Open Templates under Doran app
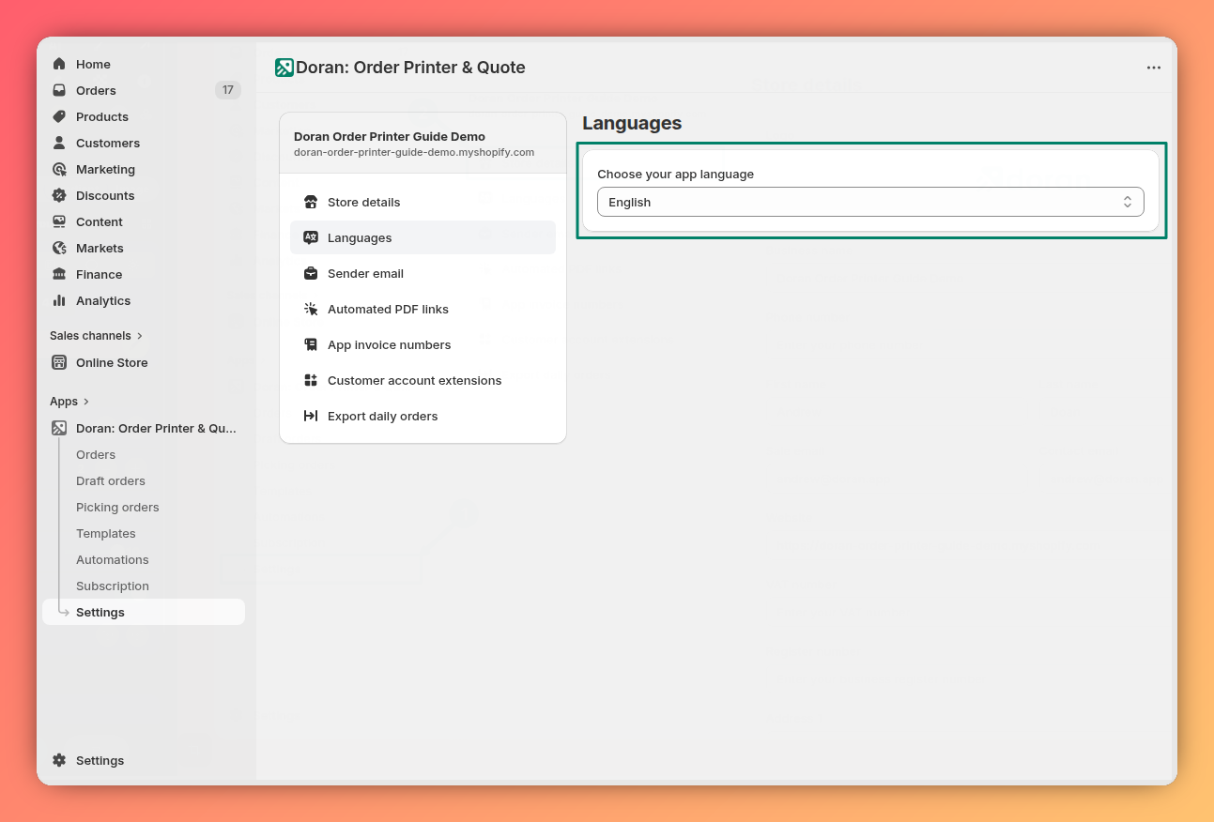This screenshot has width=1214, height=822. pyautogui.click(x=106, y=533)
